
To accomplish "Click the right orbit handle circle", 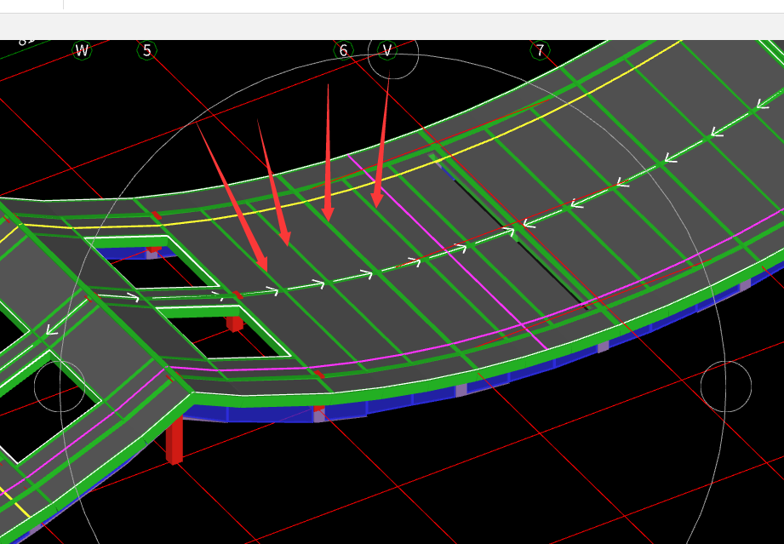I will 726,387.
